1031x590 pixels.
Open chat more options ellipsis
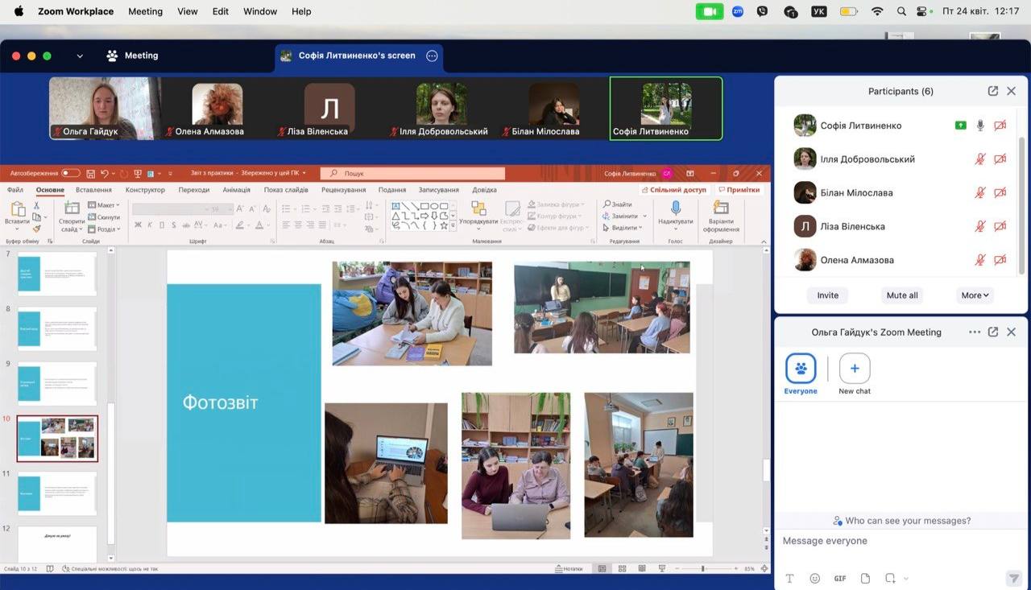coord(975,332)
